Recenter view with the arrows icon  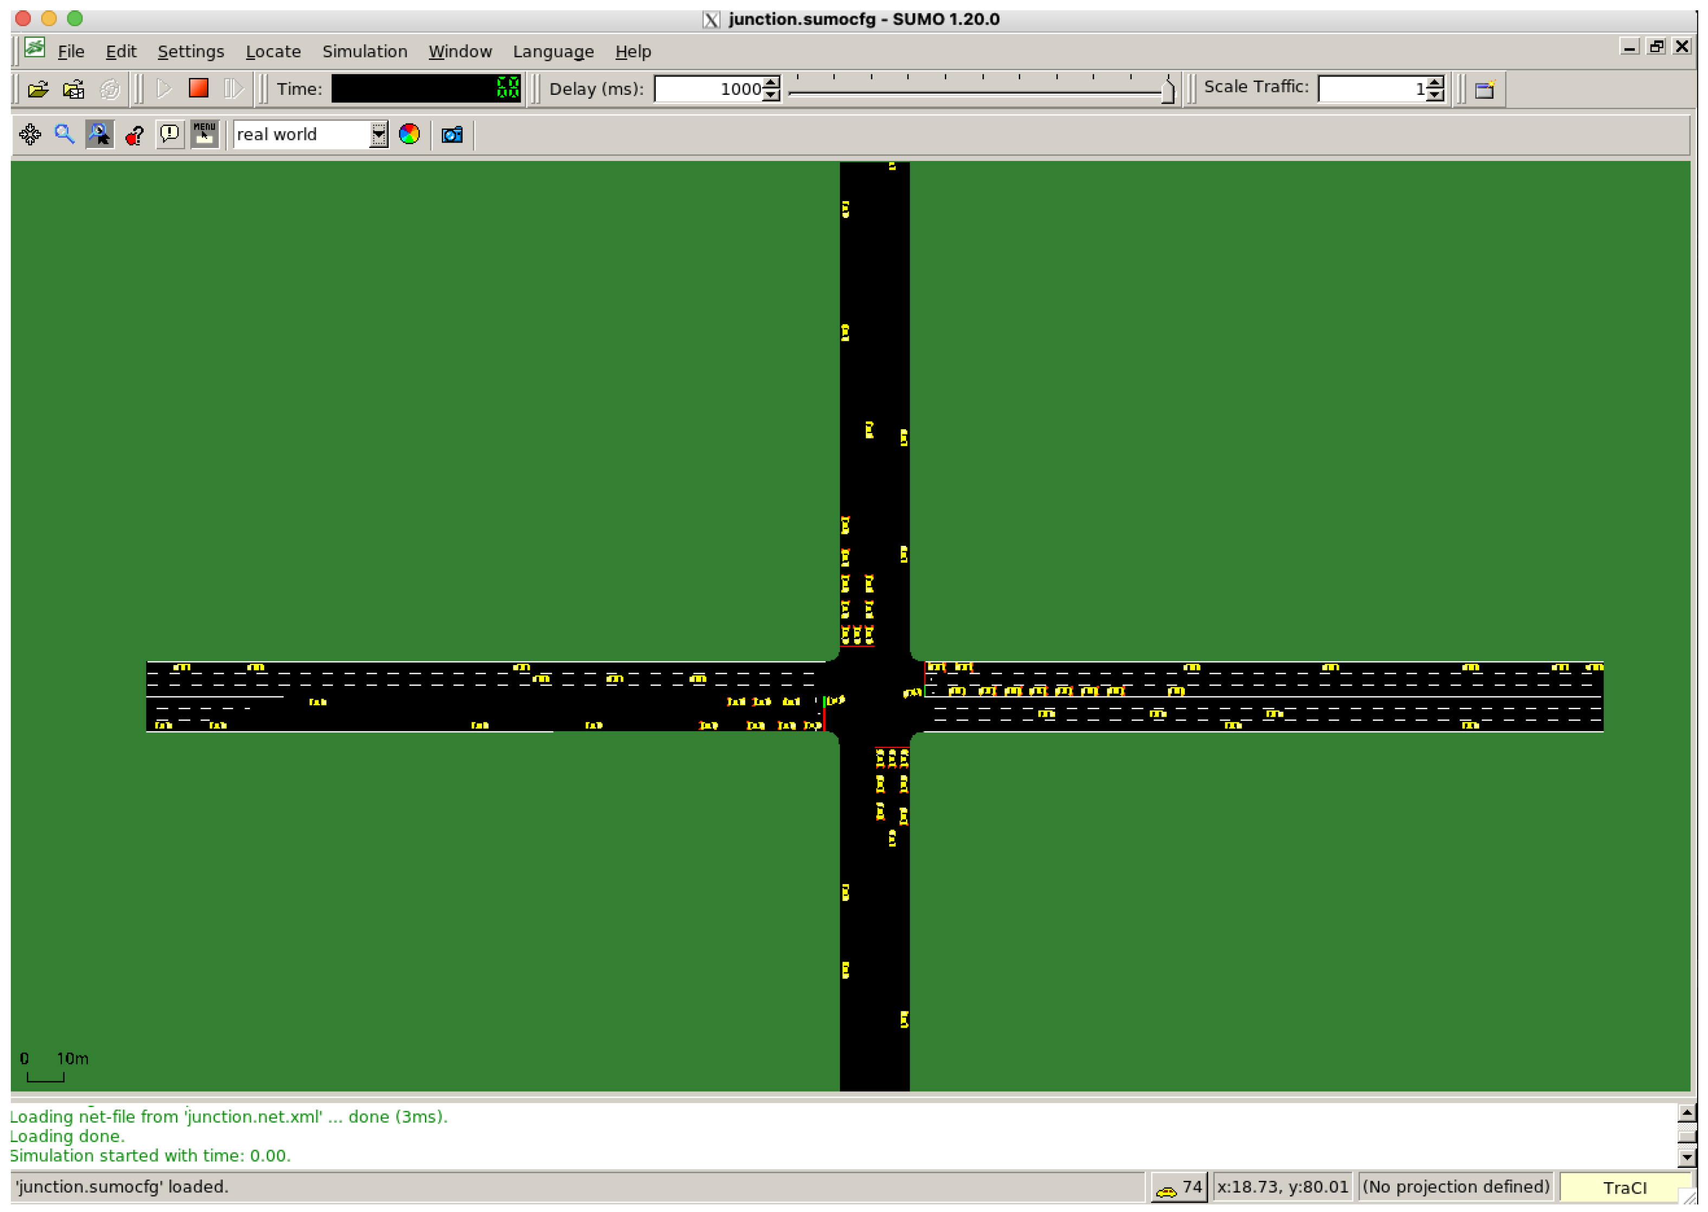point(30,134)
